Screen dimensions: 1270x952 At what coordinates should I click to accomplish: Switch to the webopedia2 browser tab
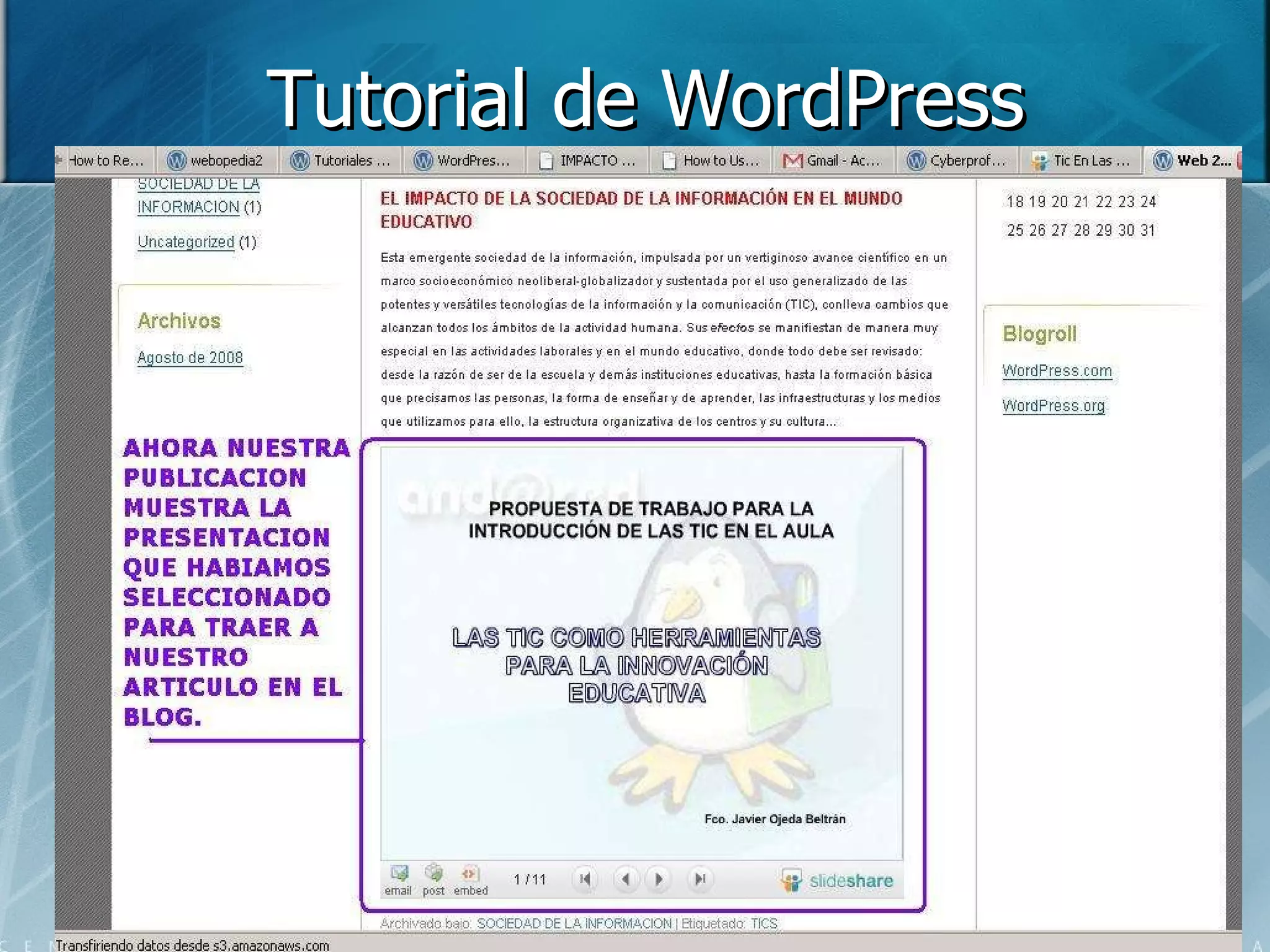(x=216, y=161)
